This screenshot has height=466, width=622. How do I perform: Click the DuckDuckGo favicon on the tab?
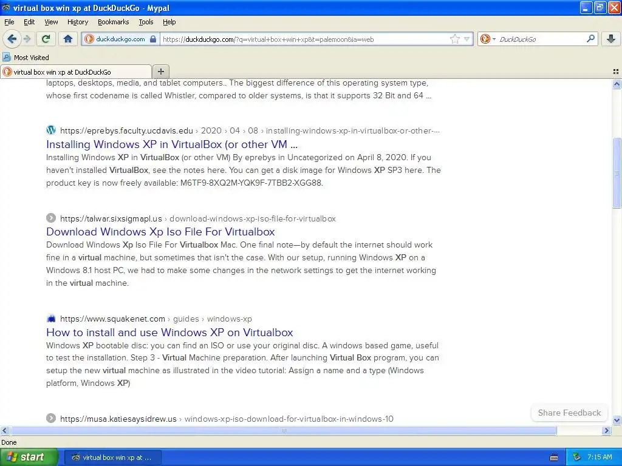7,72
